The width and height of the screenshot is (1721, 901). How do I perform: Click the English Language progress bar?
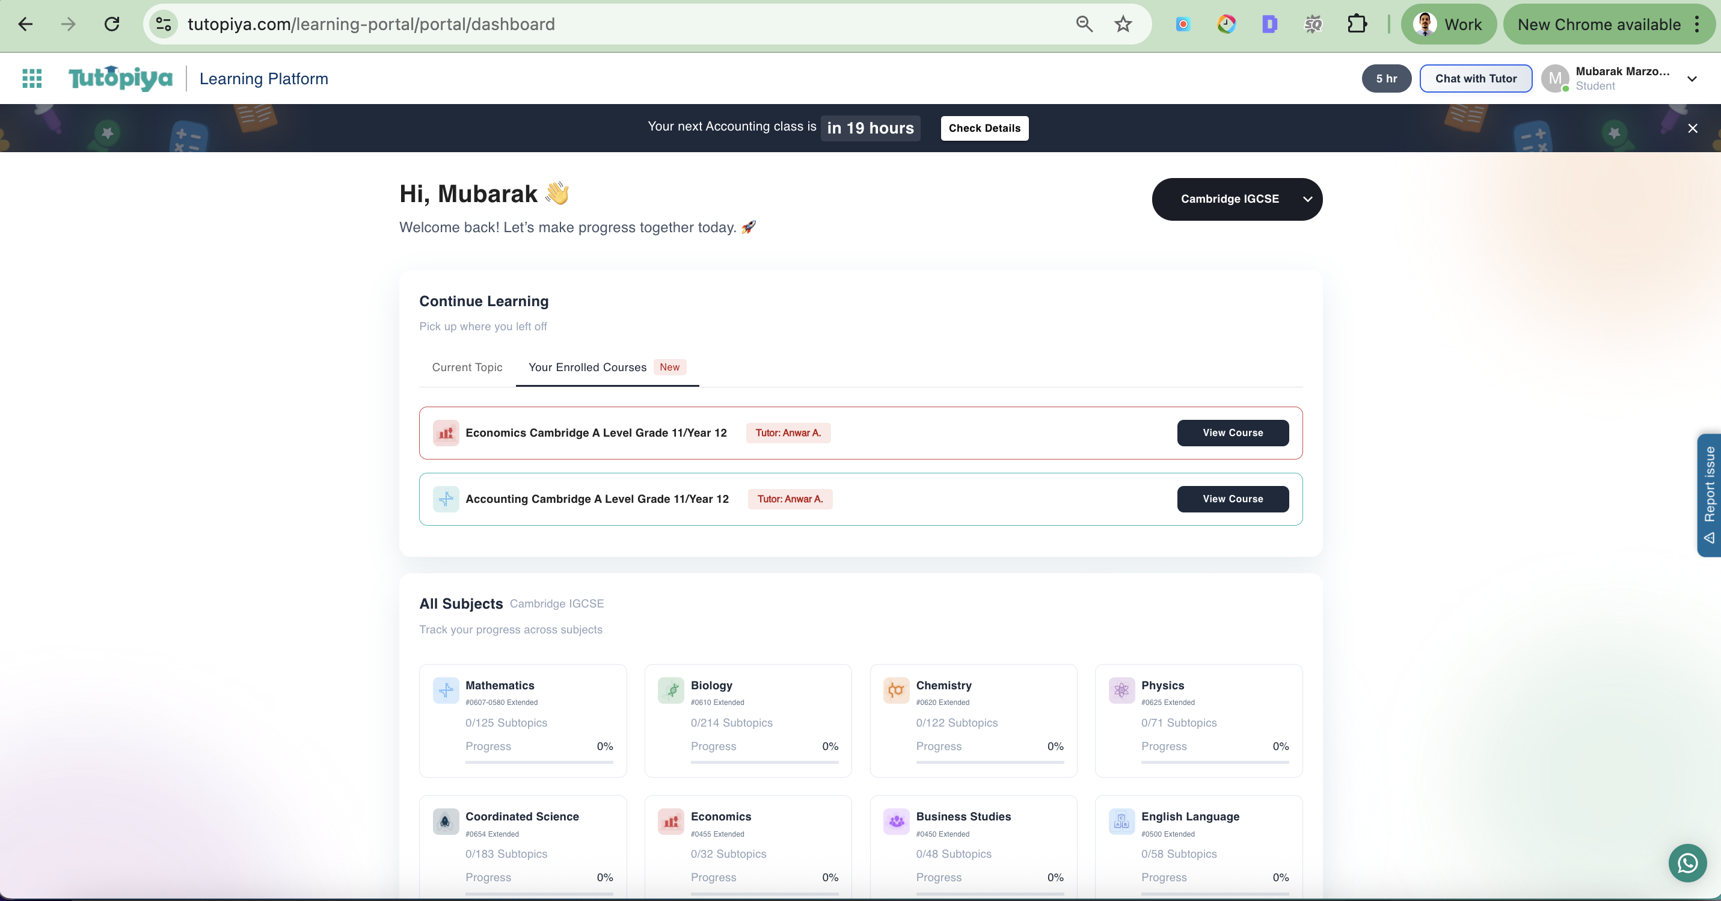(1215, 896)
